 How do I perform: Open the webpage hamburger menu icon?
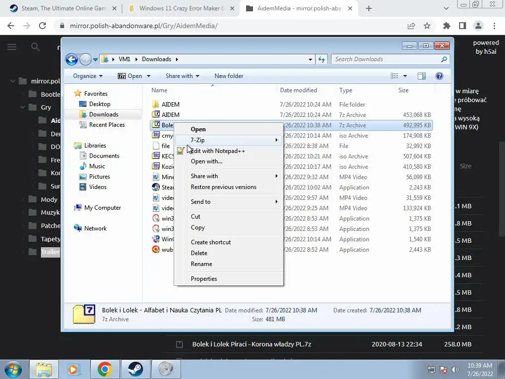coord(12,47)
